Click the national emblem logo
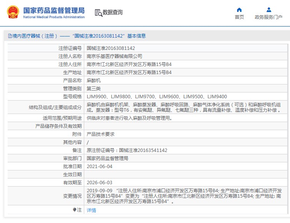The height and width of the screenshot is (223, 290). (x=13, y=12)
